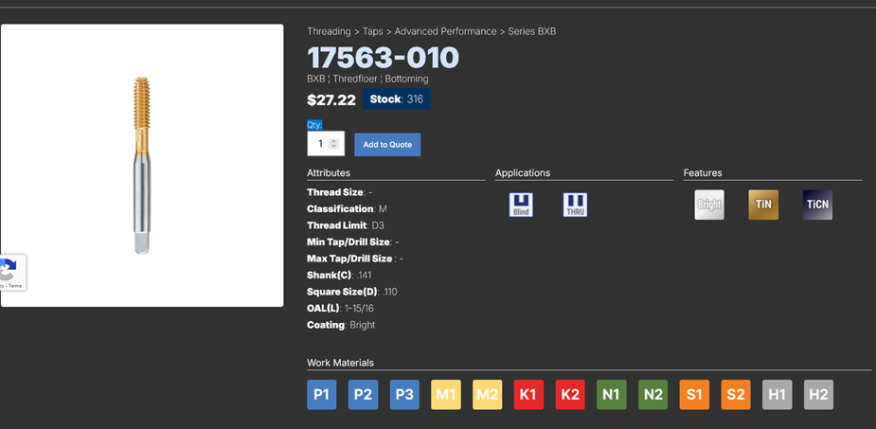Select the TiN coating feature icon
Image resolution: width=876 pixels, height=429 pixels.
pos(763,205)
